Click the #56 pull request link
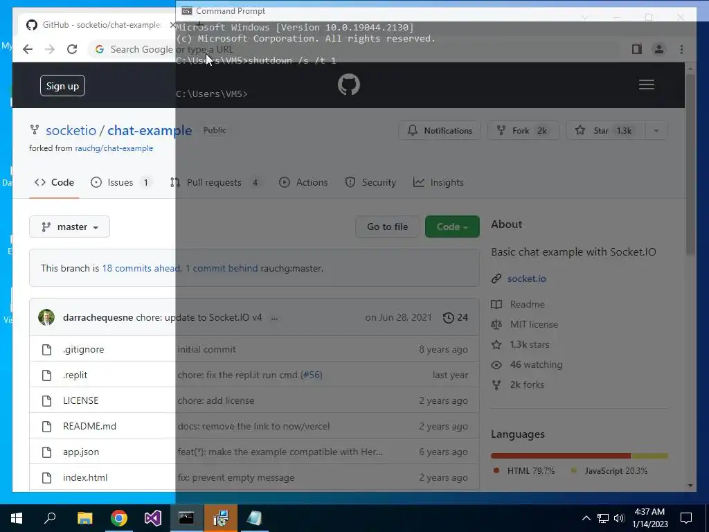This screenshot has height=532, width=709. tap(312, 375)
